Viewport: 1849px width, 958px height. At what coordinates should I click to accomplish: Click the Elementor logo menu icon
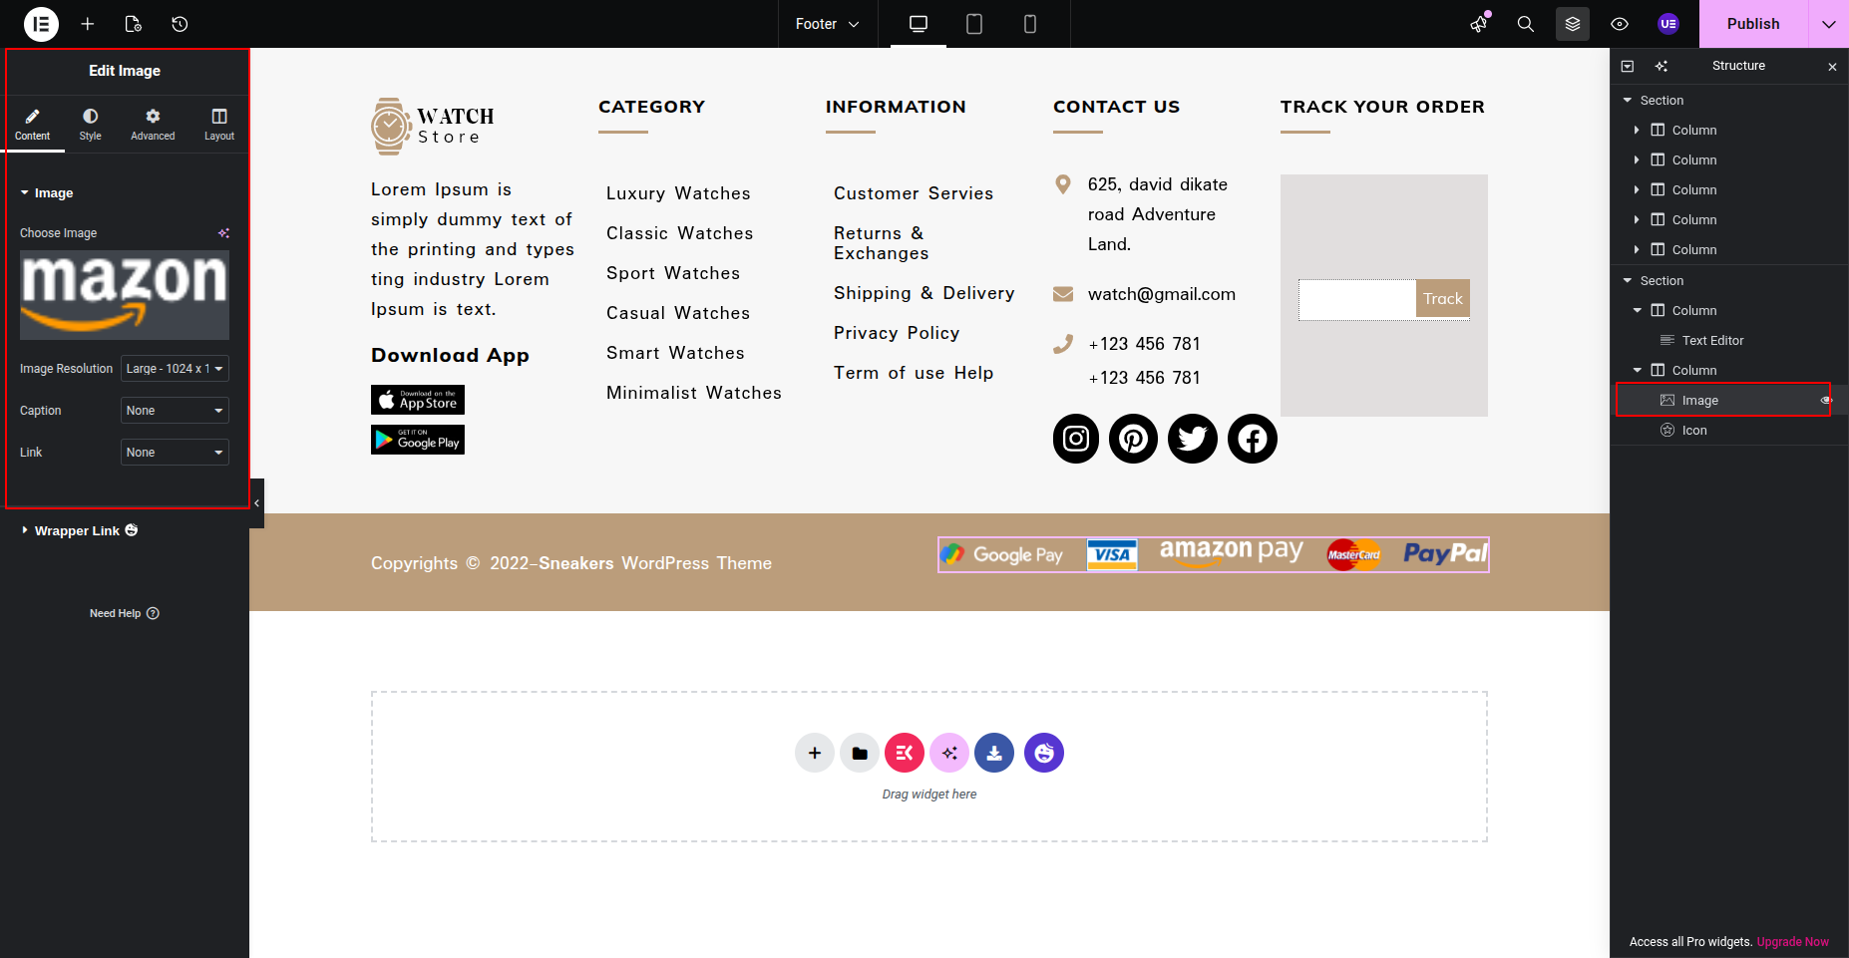(x=41, y=24)
